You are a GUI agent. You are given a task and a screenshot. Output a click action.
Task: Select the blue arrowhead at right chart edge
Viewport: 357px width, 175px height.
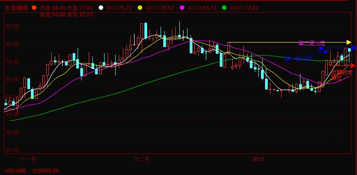[354, 48]
